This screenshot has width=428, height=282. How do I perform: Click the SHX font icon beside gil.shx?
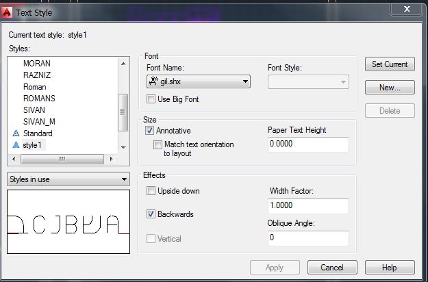154,82
